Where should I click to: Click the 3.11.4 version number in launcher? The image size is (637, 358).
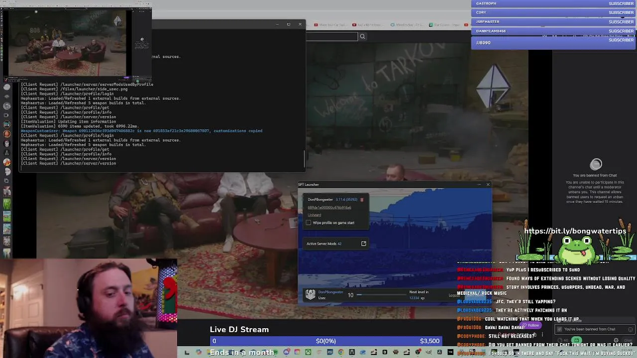[x=346, y=200]
